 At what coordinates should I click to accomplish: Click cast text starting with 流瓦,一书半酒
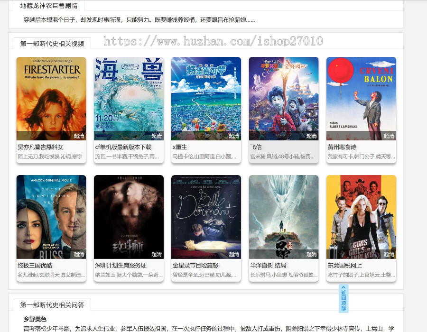127,157
